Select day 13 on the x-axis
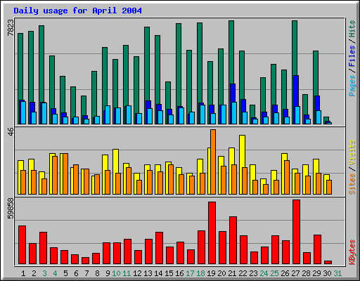This screenshot has width=360, height=281. pyautogui.click(x=148, y=273)
